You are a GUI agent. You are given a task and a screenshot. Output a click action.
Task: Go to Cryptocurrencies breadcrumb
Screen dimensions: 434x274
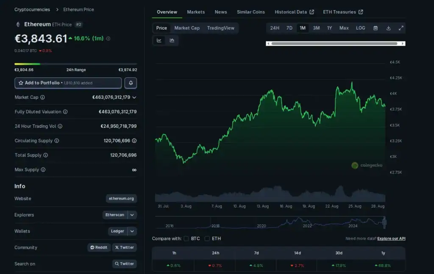32,9
